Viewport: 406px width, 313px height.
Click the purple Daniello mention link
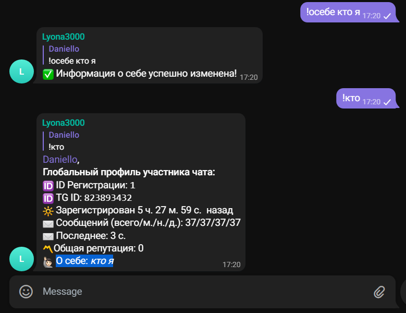(59, 159)
